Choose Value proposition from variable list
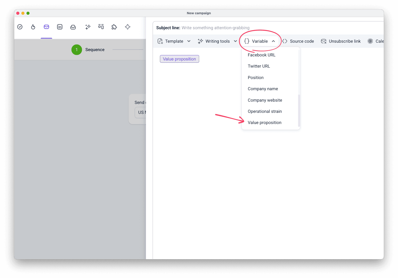Screen dimensions: 398x278 click(265, 122)
